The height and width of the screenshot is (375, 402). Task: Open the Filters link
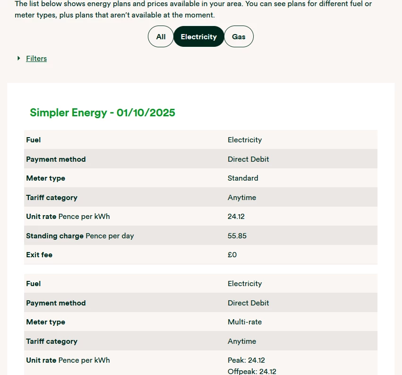[36, 59]
